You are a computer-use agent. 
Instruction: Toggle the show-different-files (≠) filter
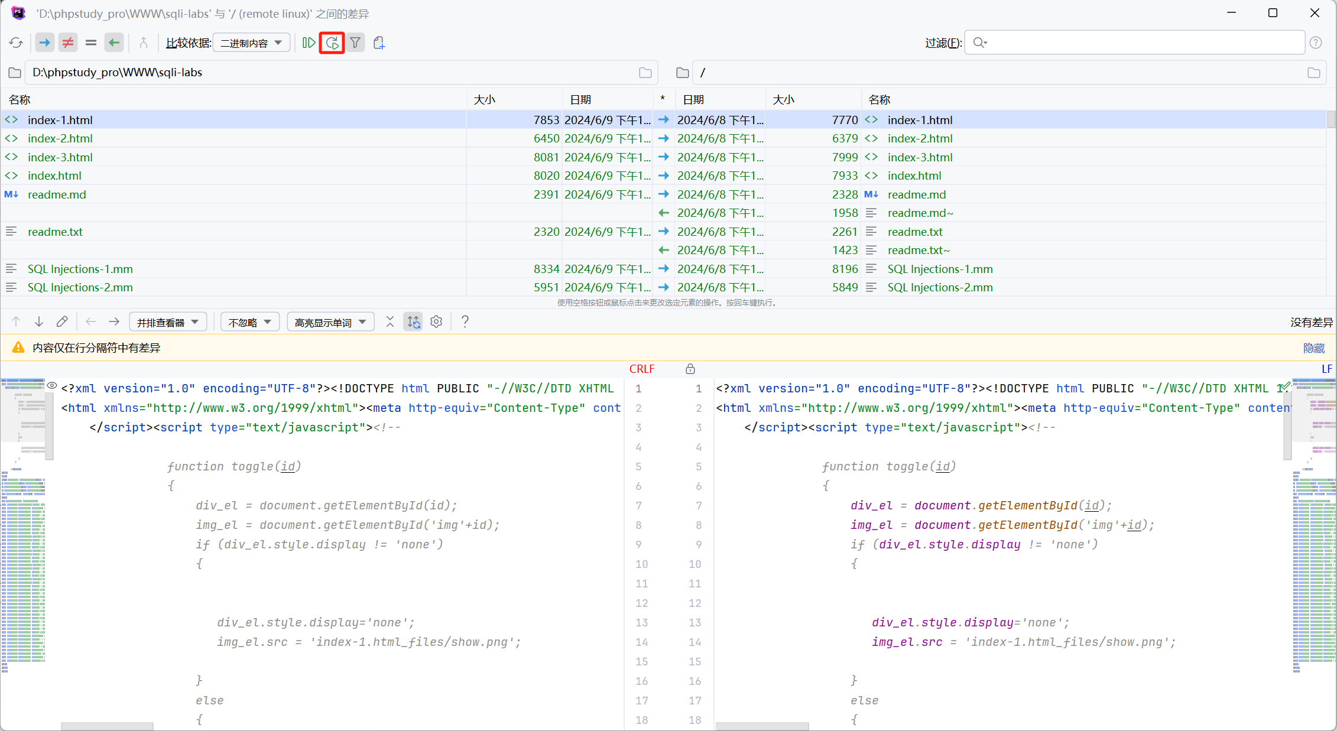click(x=68, y=43)
